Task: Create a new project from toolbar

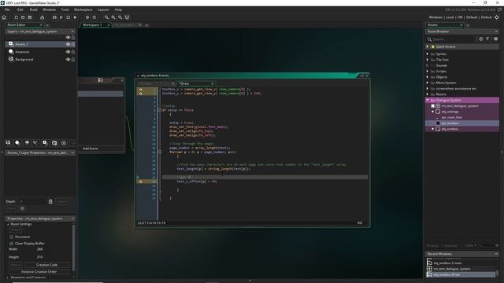Action: click(16, 17)
